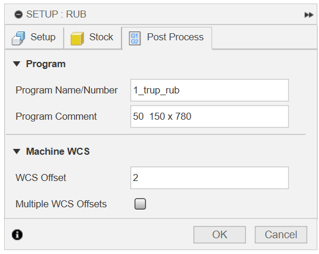This screenshot has width=319, height=254.
Task: Cancel the setup dialog
Action: (x=281, y=235)
